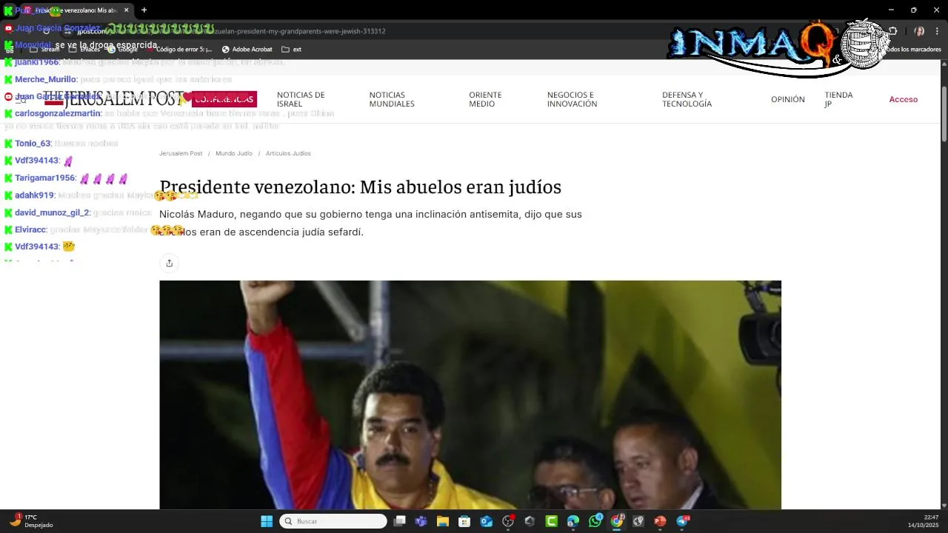948x533 pixels.
Task: Click the Acceso login link
Action: pyautogui.click(x=904, y=99)
